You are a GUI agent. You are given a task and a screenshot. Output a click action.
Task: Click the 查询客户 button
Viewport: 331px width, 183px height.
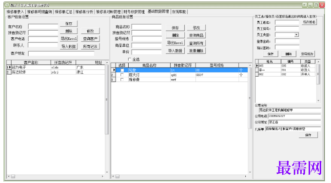90,39
